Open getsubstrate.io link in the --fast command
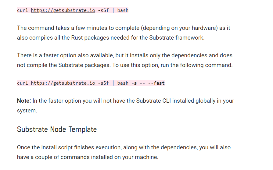273x170 pixels. 63,83
